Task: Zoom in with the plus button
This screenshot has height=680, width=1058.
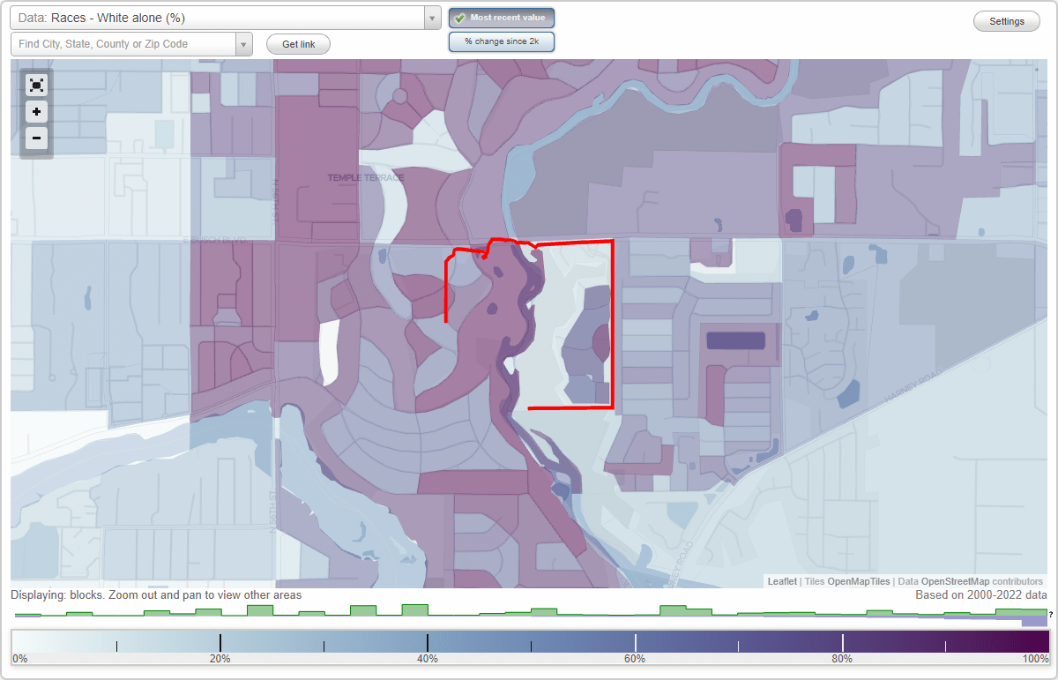Action: [36, 112]
